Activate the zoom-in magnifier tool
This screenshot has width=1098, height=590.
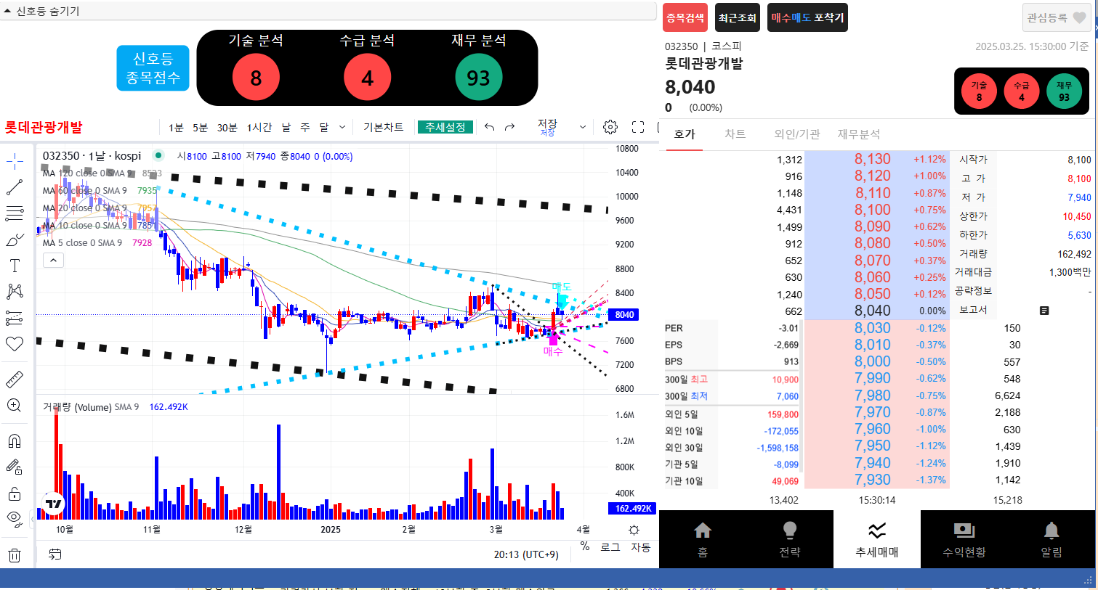tap(15, 405)
